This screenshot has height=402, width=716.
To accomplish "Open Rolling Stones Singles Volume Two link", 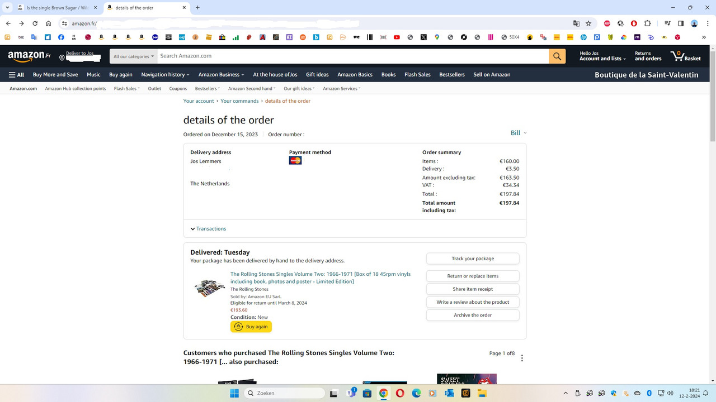I will [x=321, y=277].
